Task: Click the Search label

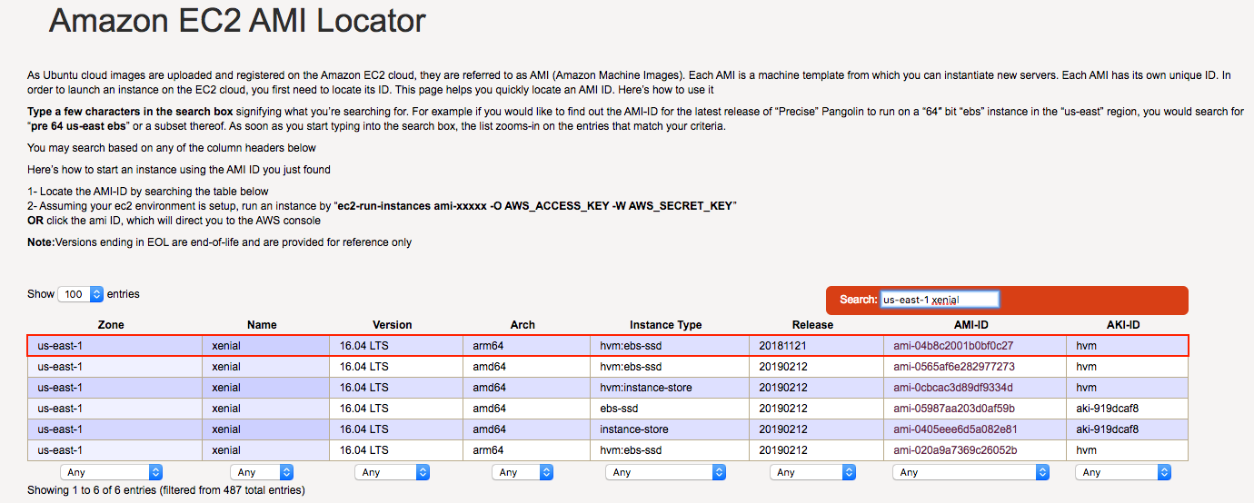Action: 858,300
